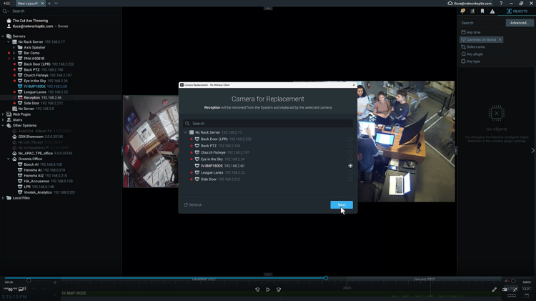Select Vivotek_Analytics camera in tree
Screen dimensions: 536x301
pyautogui.click(x=46, y=192)
